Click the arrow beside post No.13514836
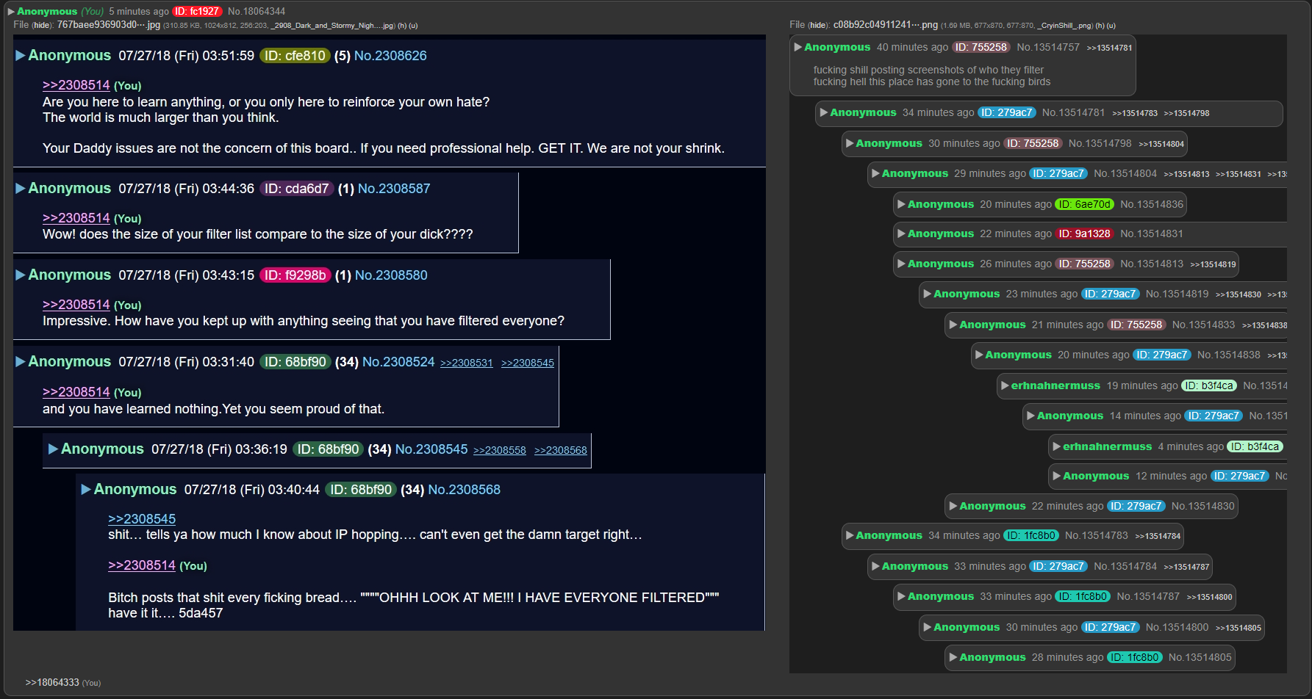The width and height of the screenshot is (1312, 699). pos(901,204)
